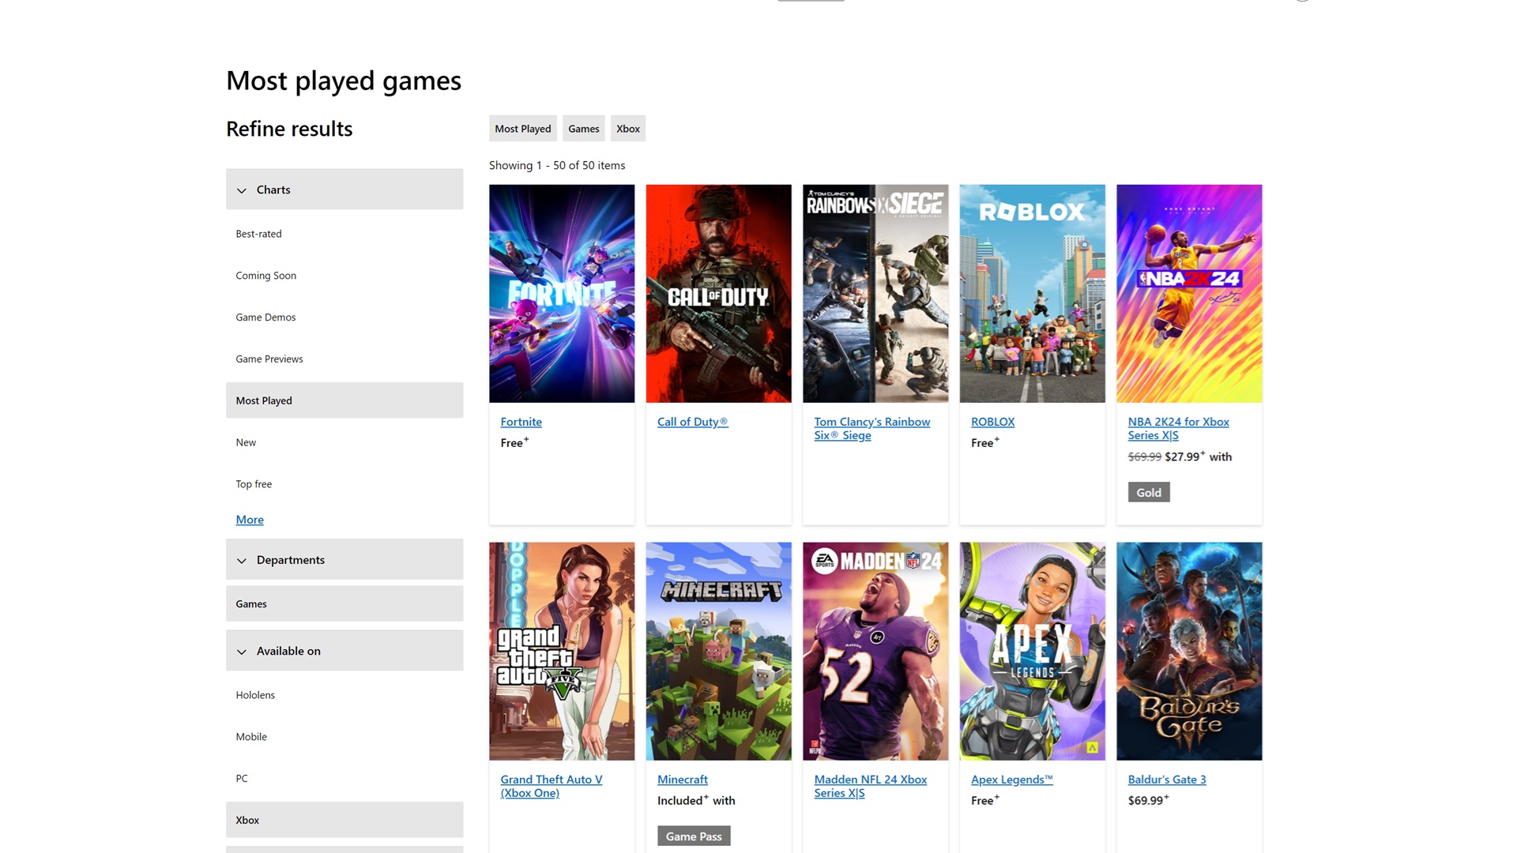Screen dimensions: 1517x853
Task: Remove the Games filter chip
Action: [x=583, y=128]
